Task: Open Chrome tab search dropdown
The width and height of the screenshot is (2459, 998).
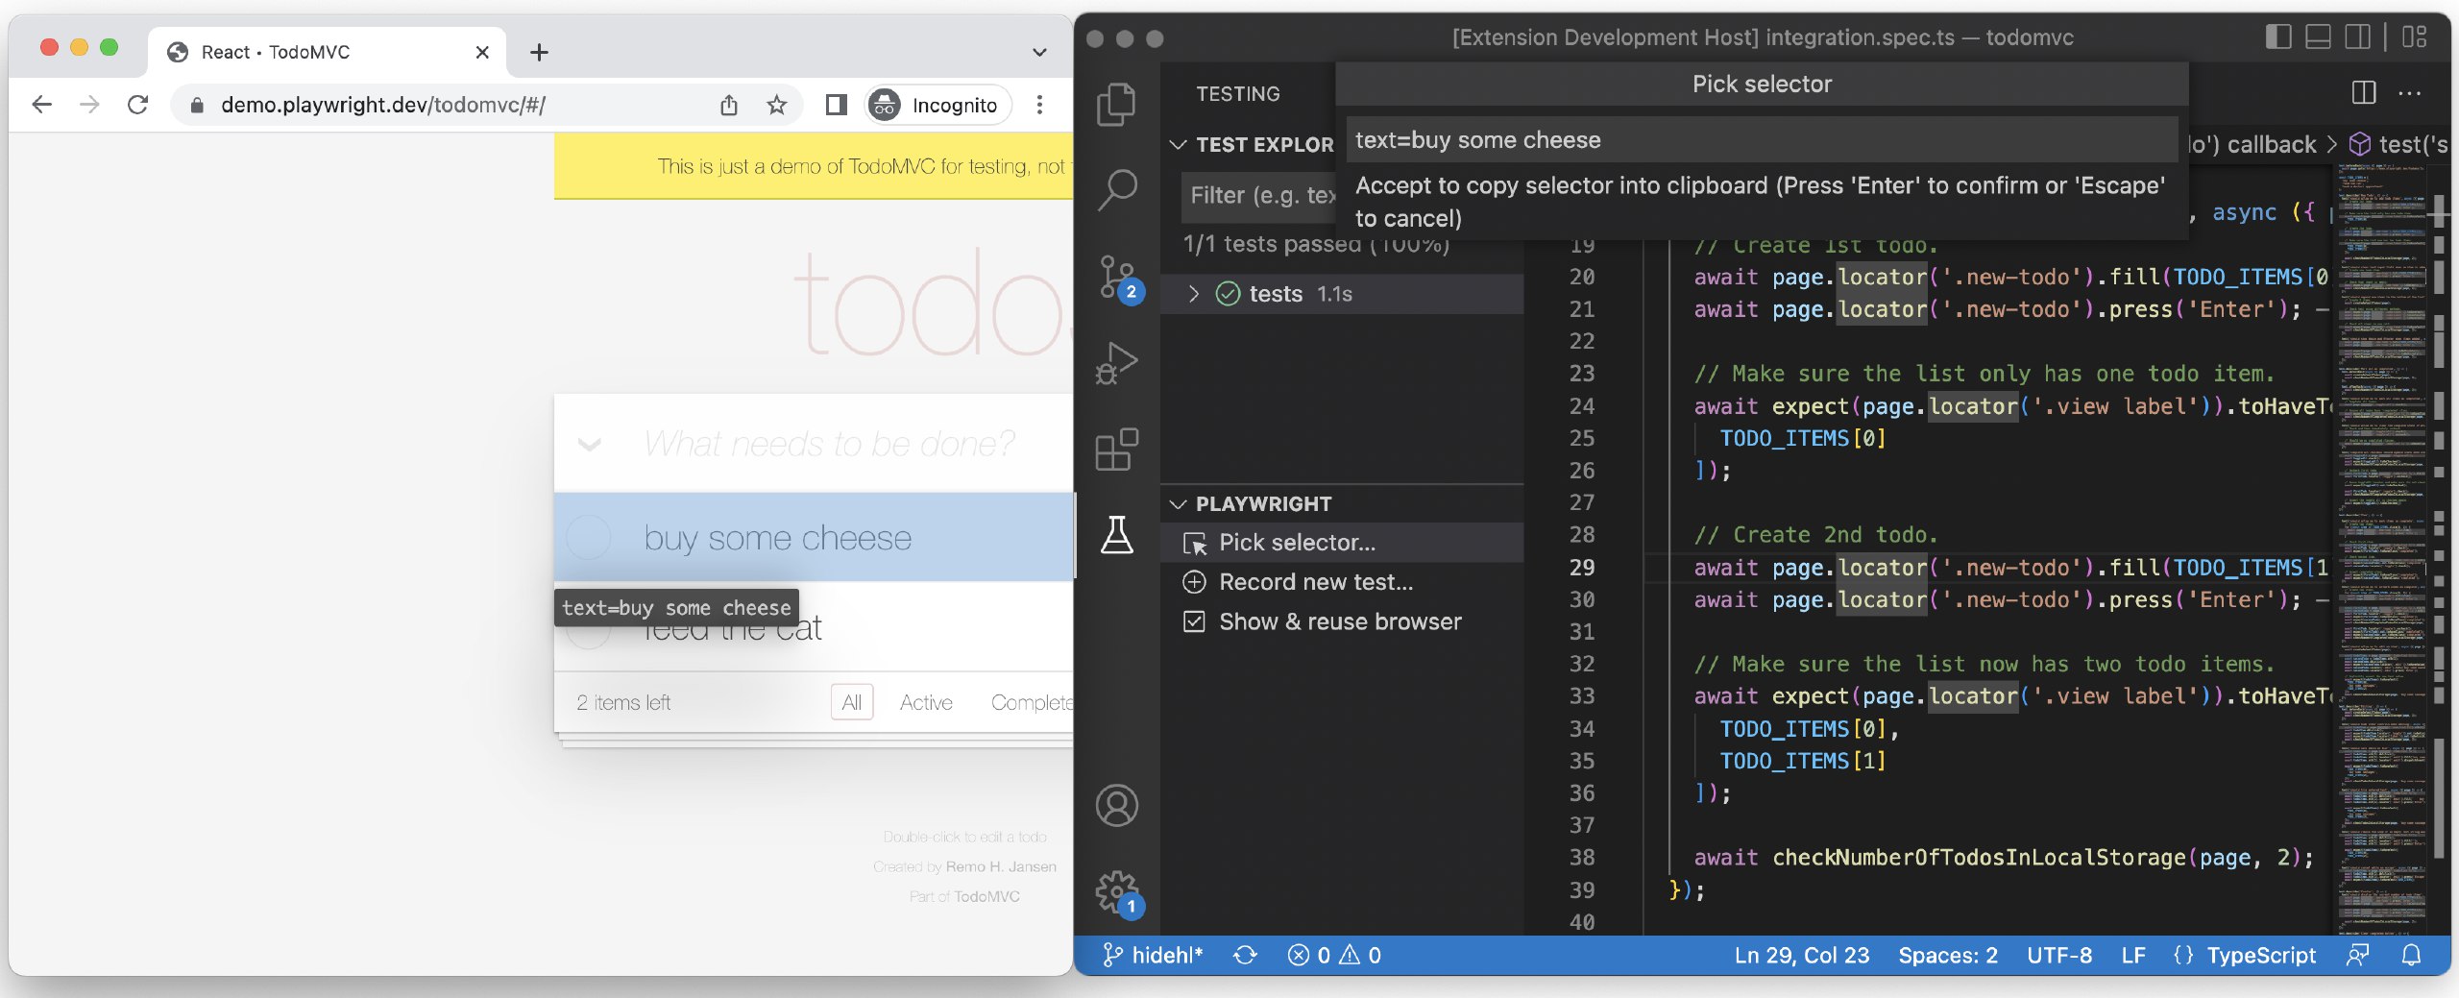Action: coord(1039,52)
